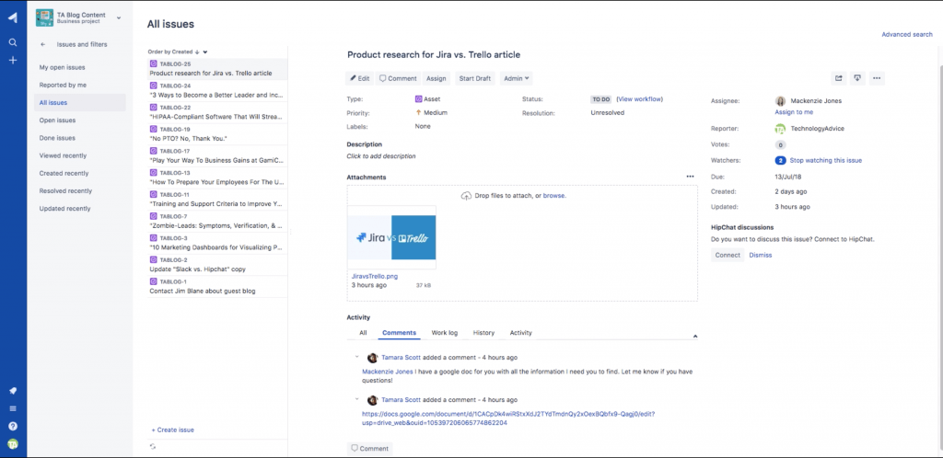Open issue TABLOG-19 No PTO
Image resolution: width=943 pixels, height=458 pixels.
click(217, 134)
